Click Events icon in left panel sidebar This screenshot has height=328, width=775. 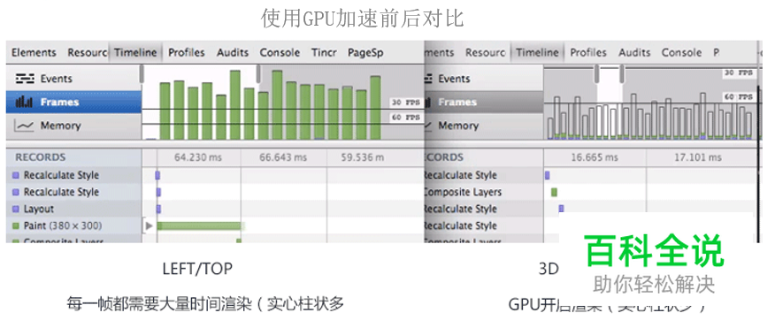(24, 79)
